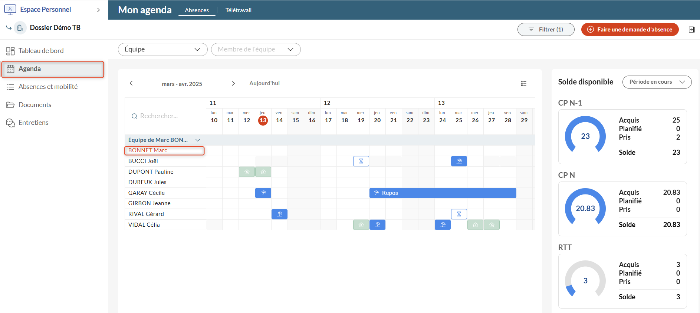Collapse the Équipe de Marc BON... group

pyautogui.click(x=198, y=140)
